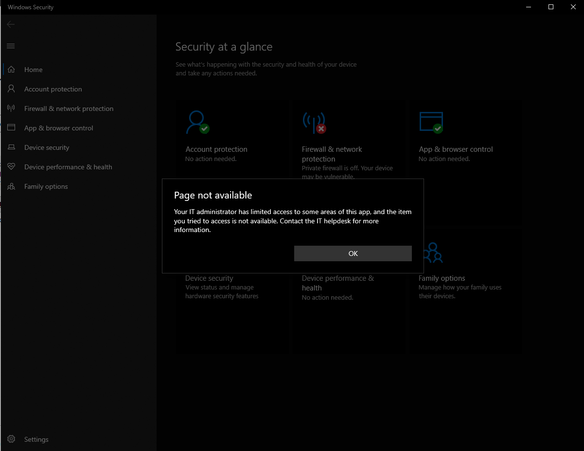The width and height of the screenshot is (584, 451).
Task: Click the Device security laptop icon in sidebar
Action: (11, 147)
